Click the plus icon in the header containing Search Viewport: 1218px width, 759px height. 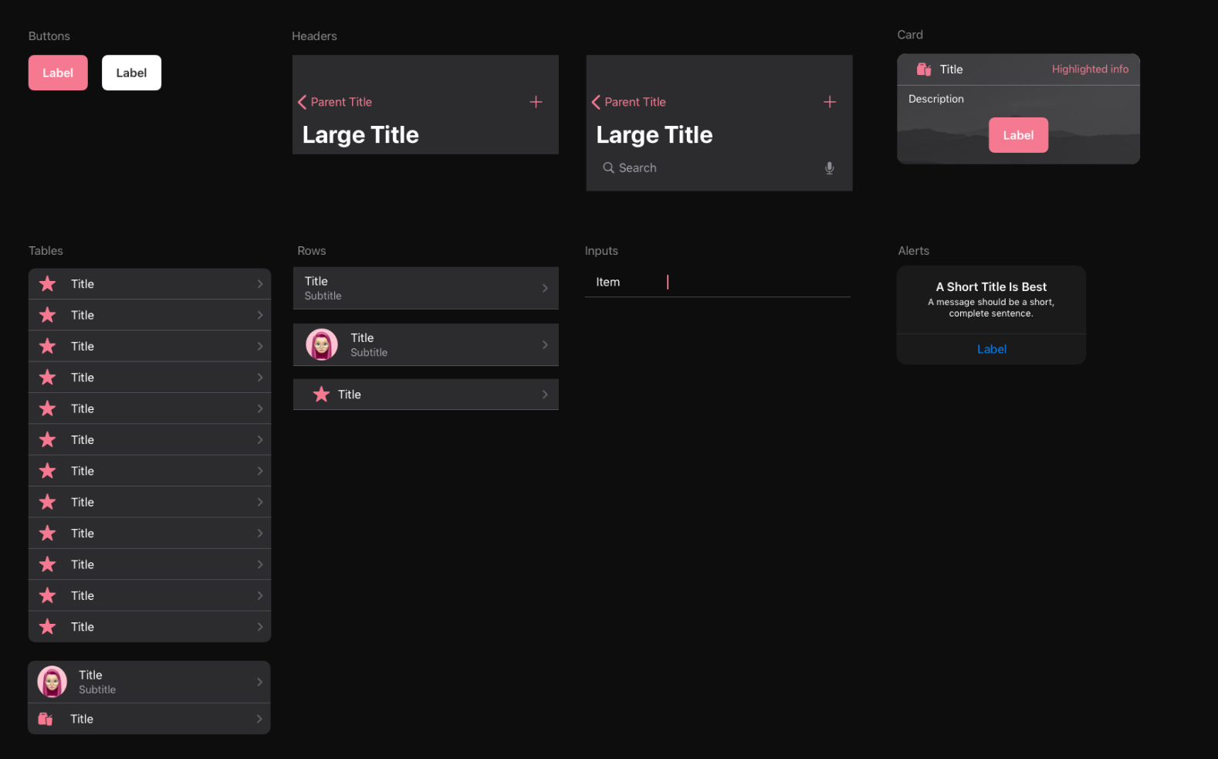(x=830, y=102)
